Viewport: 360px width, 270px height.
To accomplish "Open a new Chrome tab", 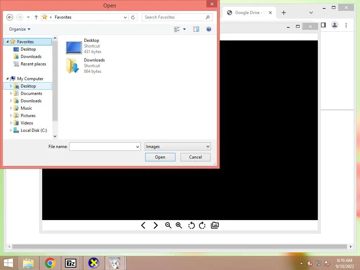I will (x=284, y=13).
